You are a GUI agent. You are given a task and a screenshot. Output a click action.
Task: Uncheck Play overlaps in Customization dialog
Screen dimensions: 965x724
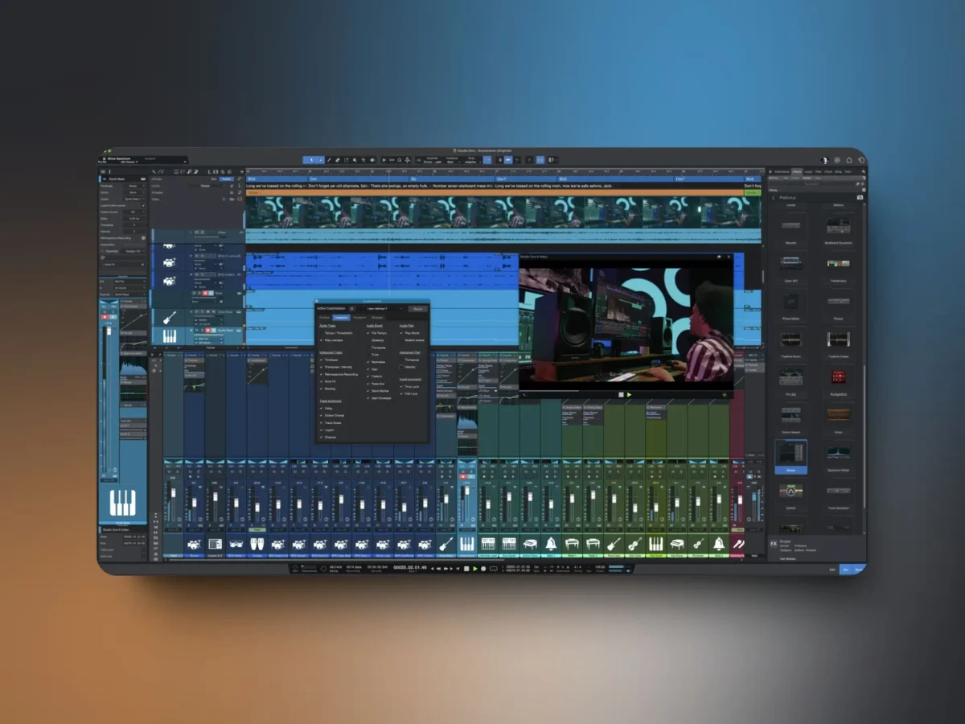(321, 340)
